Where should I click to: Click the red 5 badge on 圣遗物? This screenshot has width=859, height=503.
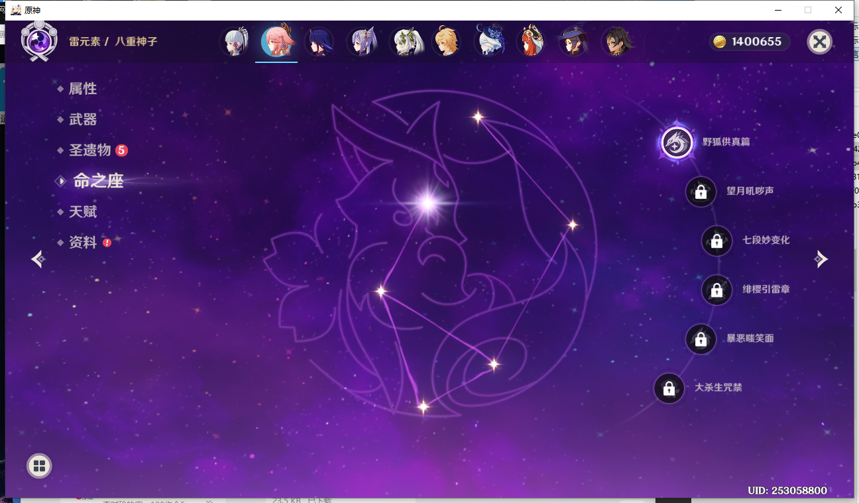[x=121, y=150]
